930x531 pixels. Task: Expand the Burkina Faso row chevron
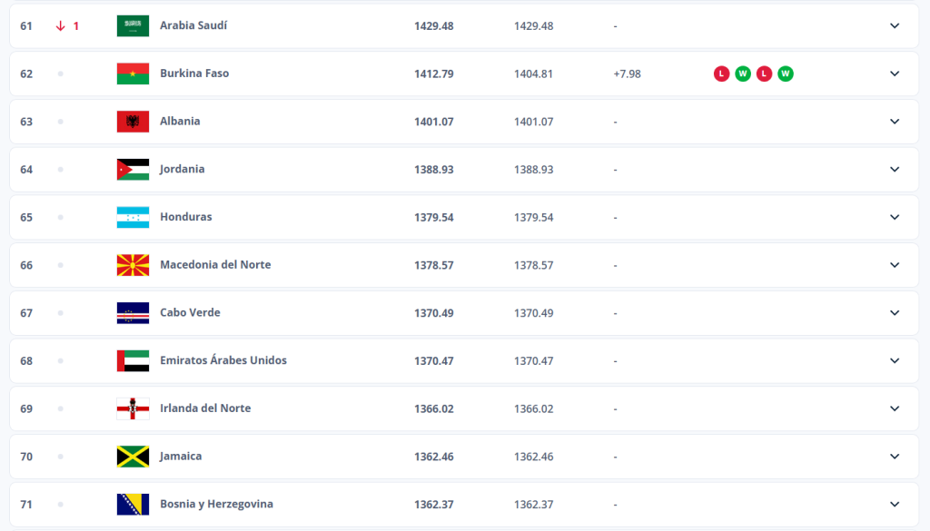(x=895, y=74)
